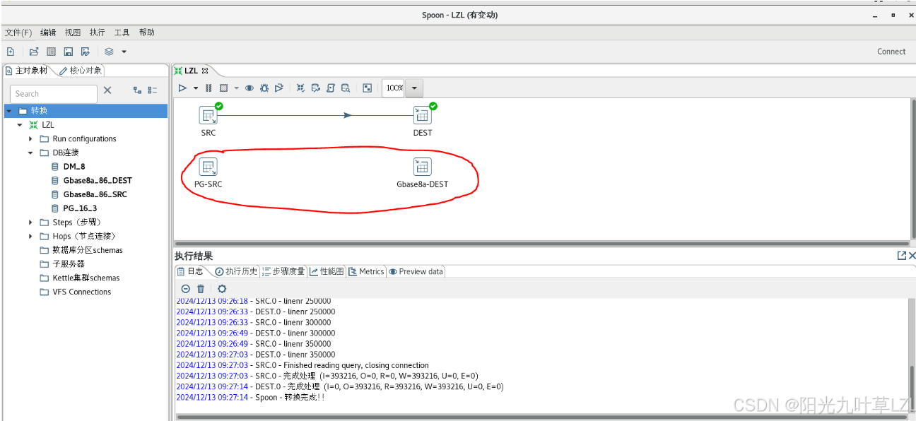Open the 帮助 menu
This screenshot has width=916, height=421.
click(x=147, y=32)
